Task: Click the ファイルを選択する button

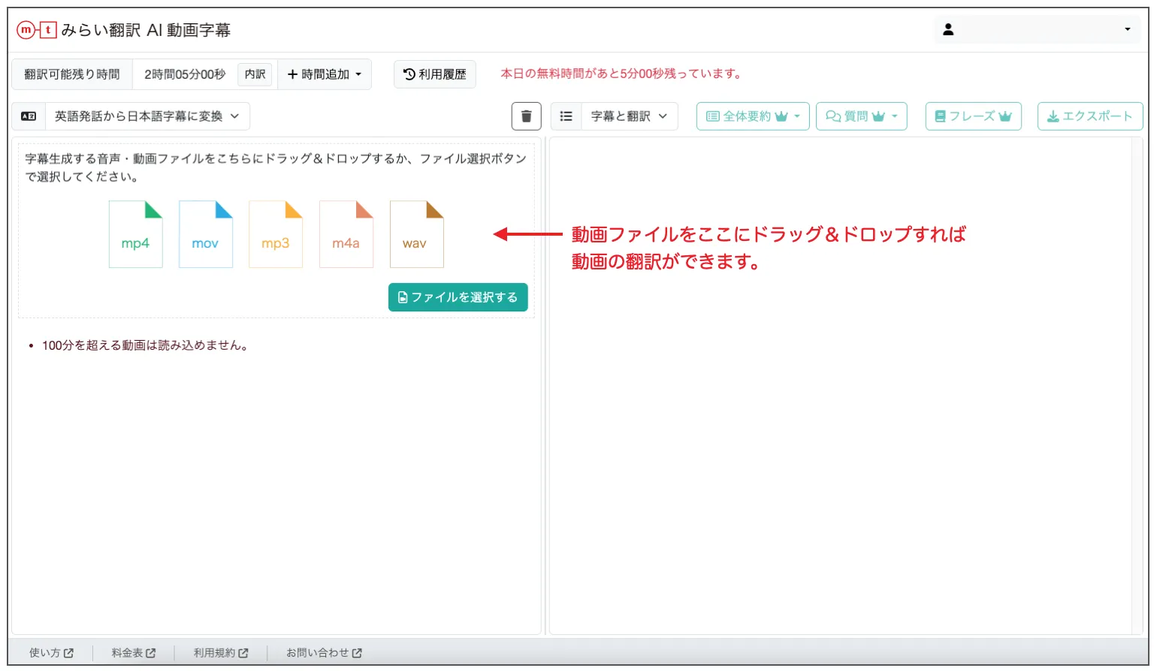Action: click(458, 296)
